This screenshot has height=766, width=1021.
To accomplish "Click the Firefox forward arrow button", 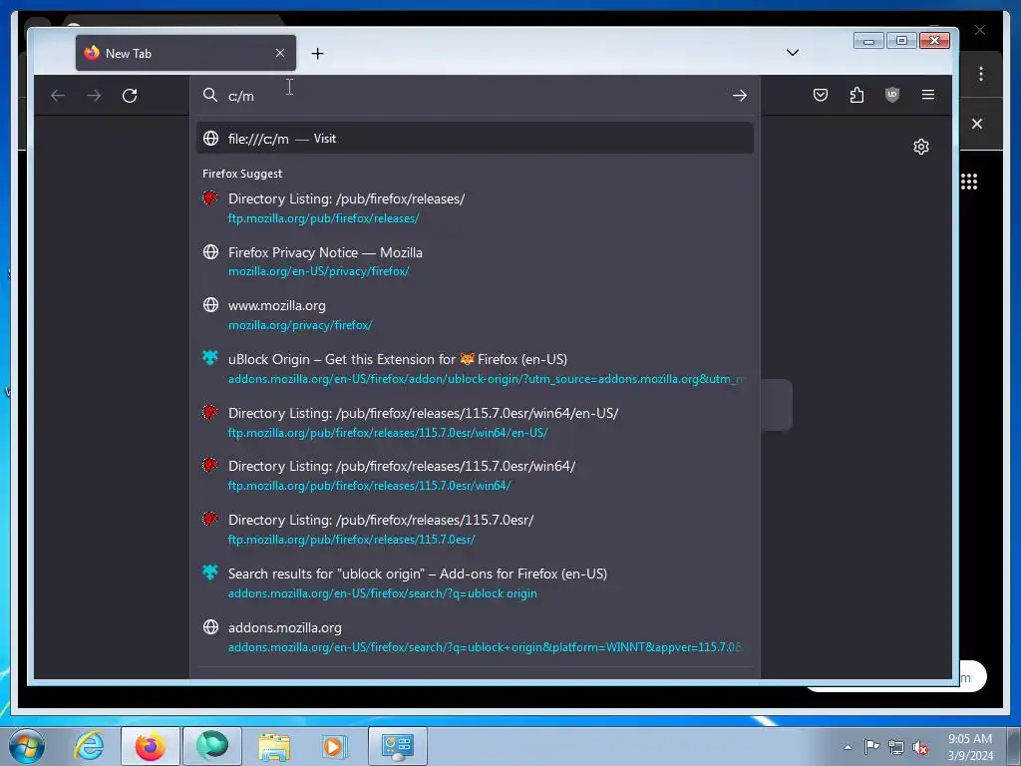I will click(94, 96).
